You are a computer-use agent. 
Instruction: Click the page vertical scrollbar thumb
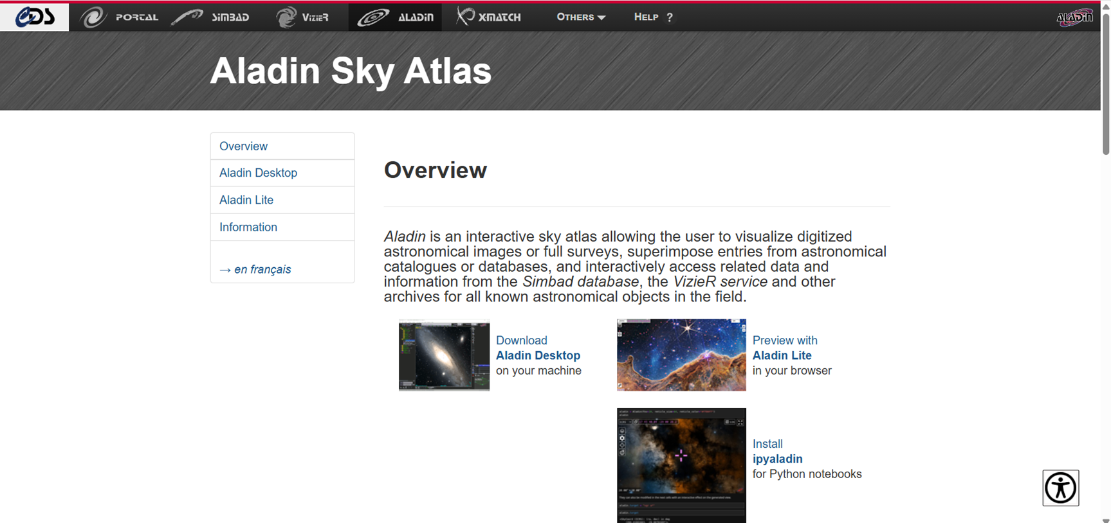[1106, 84]
